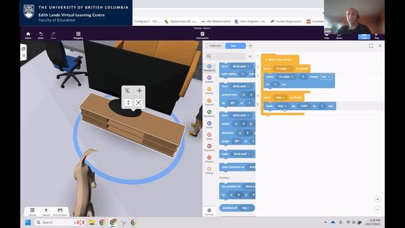Open Brick wall dropdown in turn with radius block
Viewport: 405px width, 228px height.
pyautogui.click(x=241, y=66)
